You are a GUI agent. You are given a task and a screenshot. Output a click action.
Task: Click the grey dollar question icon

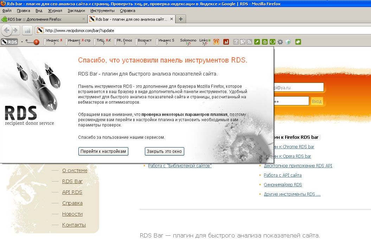pos(243,42)
